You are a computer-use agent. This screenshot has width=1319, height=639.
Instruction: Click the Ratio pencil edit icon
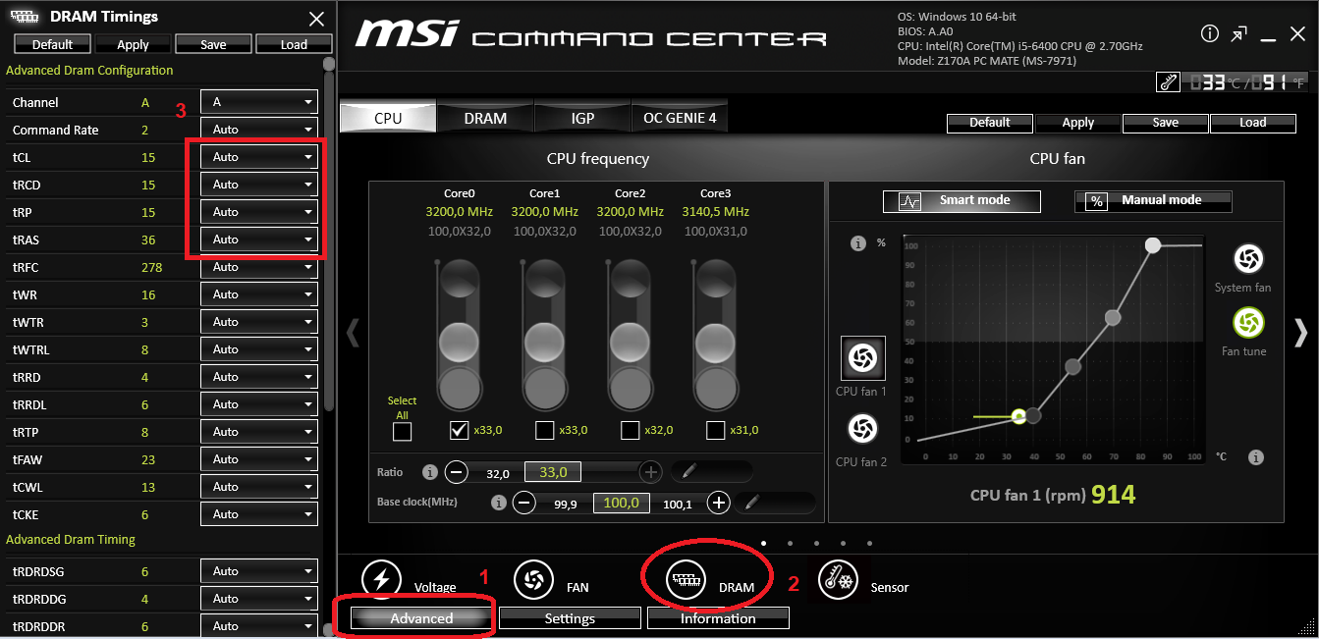click(688, 471)
